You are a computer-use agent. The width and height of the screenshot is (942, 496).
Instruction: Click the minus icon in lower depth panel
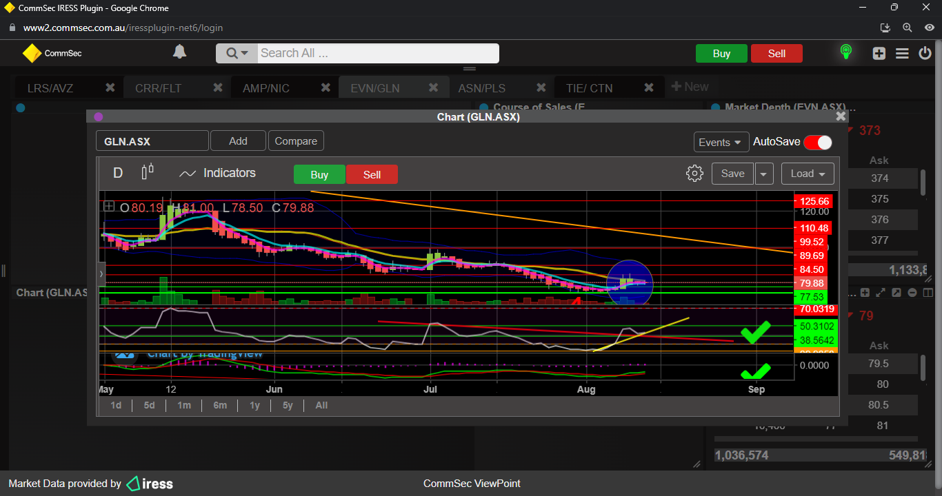point(912,293)
